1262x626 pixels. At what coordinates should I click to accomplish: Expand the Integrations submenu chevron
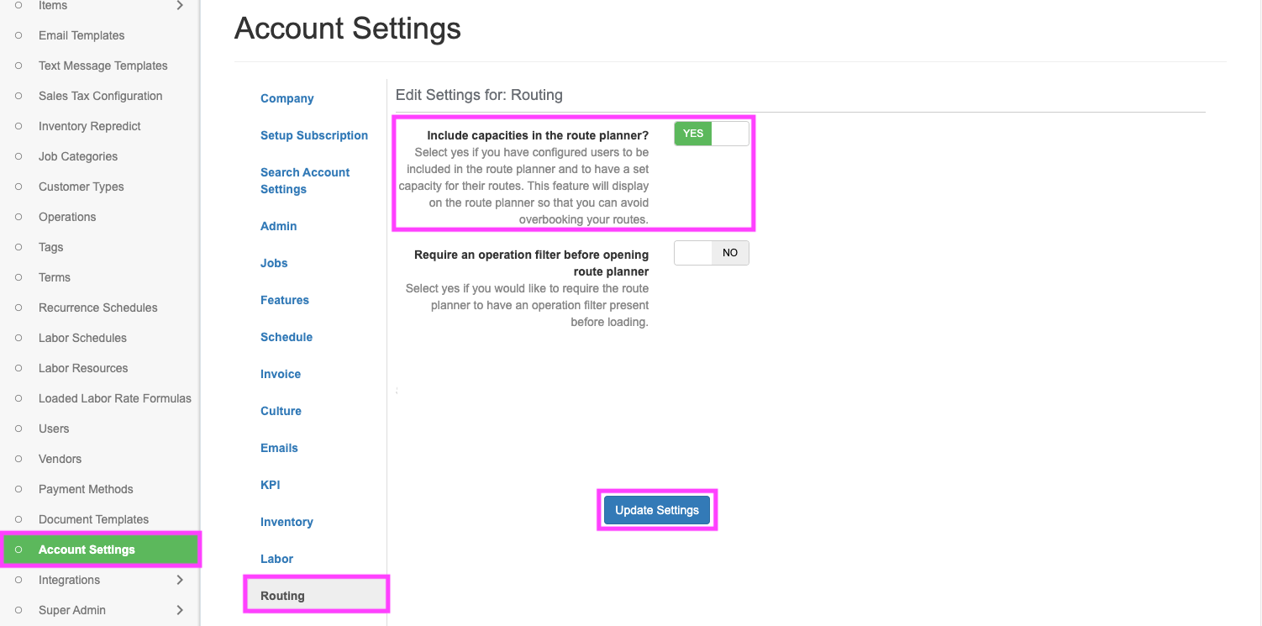tap(180, 580)
